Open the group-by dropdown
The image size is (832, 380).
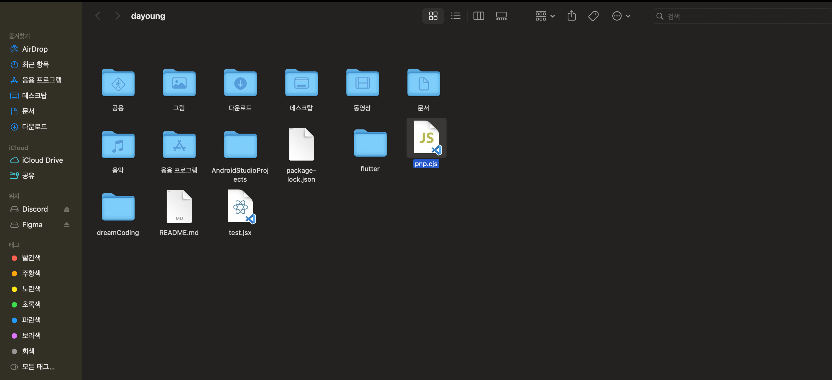coord(545,16)
